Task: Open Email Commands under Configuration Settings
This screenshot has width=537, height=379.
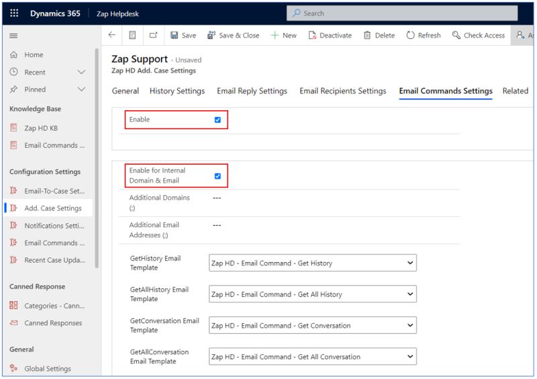Action: pos(54,243)
